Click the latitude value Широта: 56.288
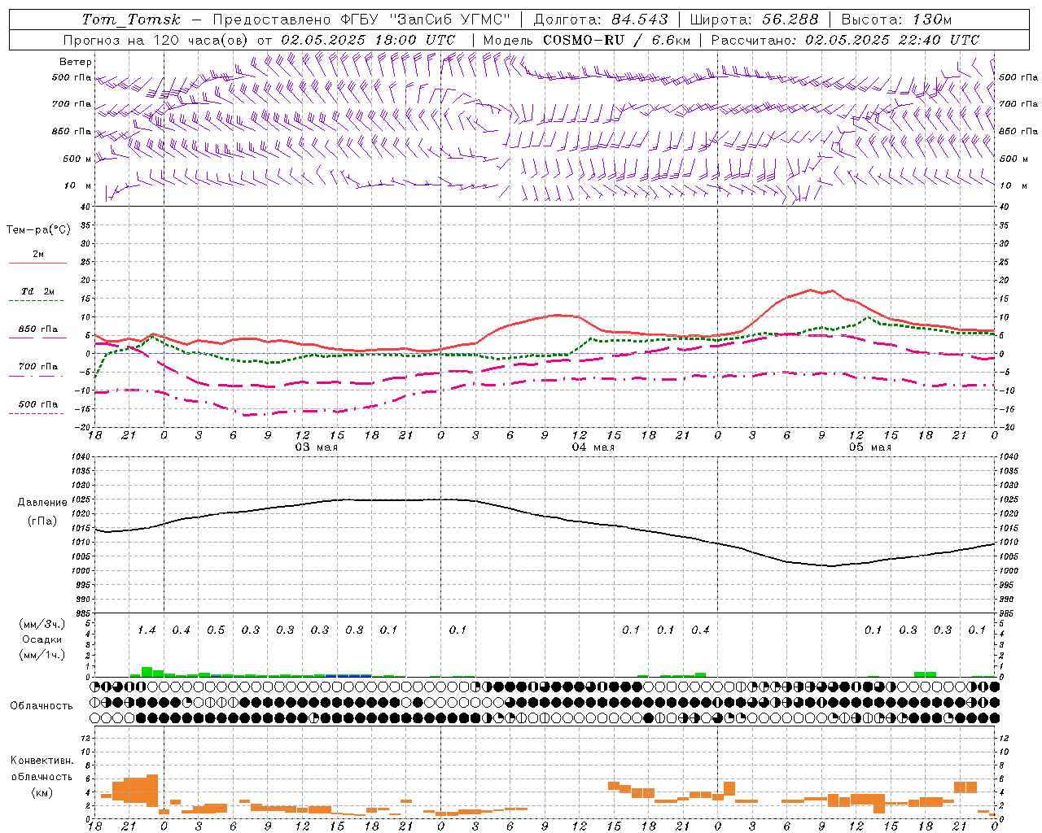Viewport: 1042px width, 833px height. [x=755, y=20]
